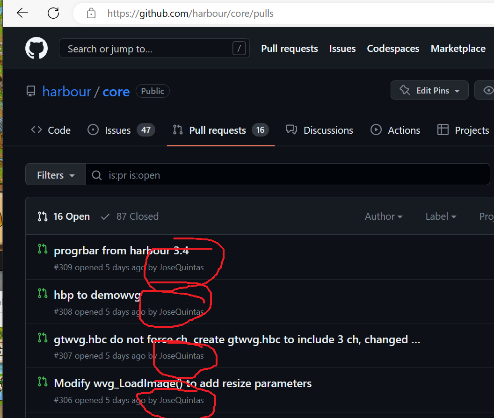Switch to the Issues repository tab
This screenshot has width=494, height=418.
(x=121, y=130)
